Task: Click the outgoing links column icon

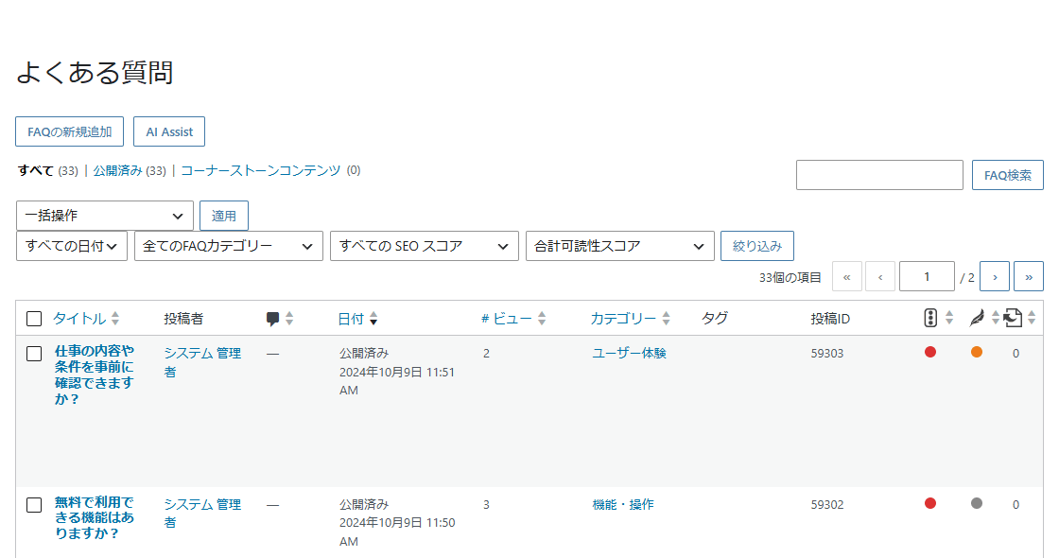Action: click(x=1013, y=318)
